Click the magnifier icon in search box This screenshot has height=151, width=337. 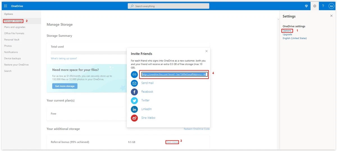(x=132, y=6)
